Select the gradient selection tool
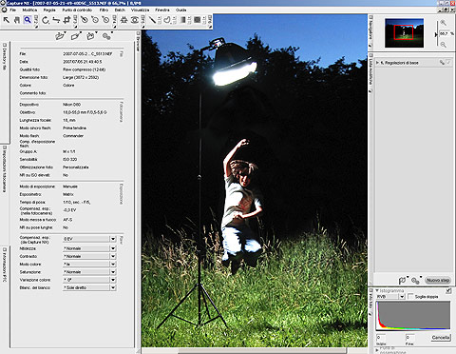 point(182,20)
